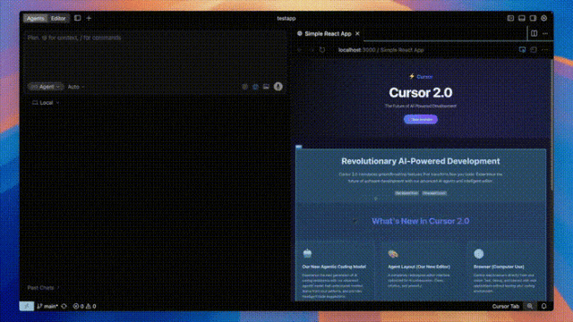
Task: Split the editor with split icon
Action: (x=535, y=34)
